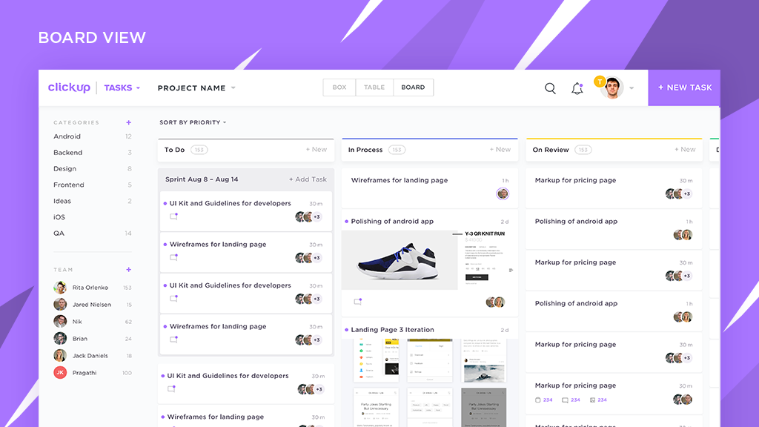
Task: Add a team member with plus icon
Action: coord(128,270)
